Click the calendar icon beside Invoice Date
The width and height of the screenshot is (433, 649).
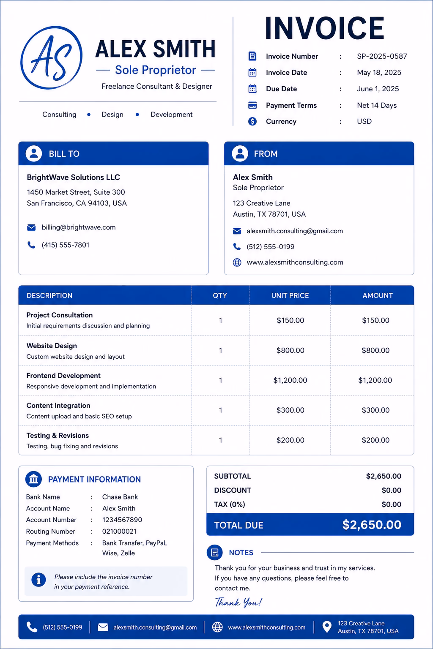click(x=252, y=73)
